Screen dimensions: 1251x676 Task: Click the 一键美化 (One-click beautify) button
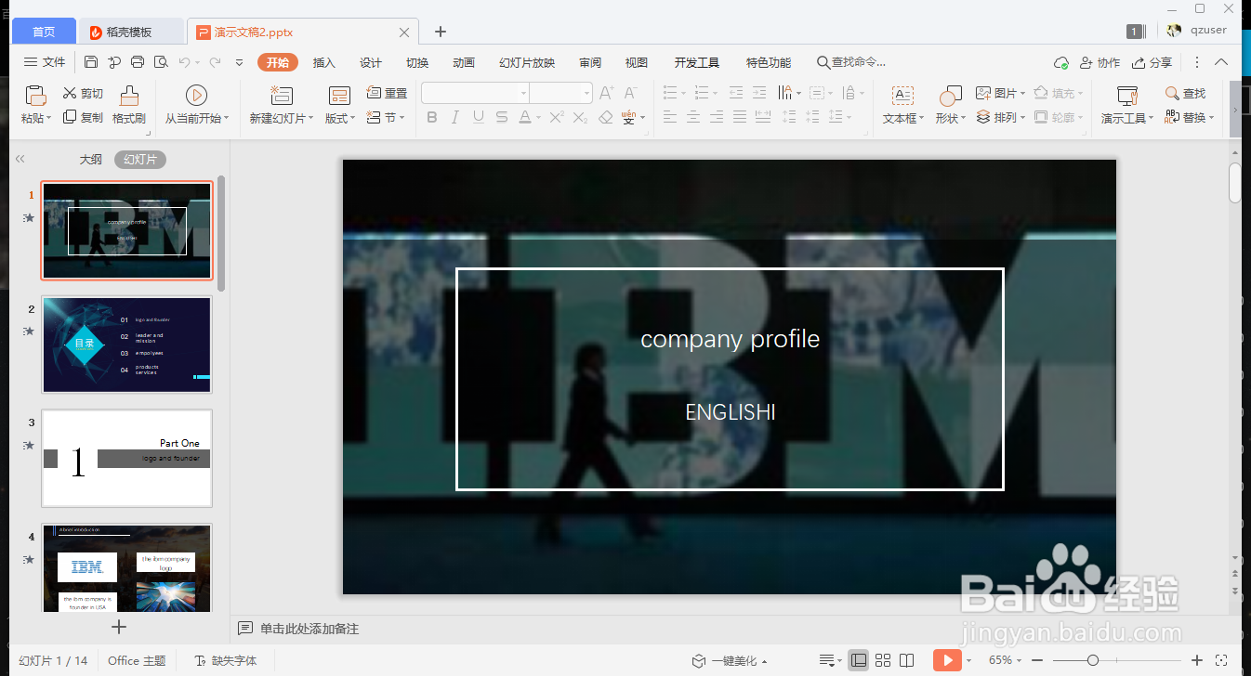pyautogui.click(x=731, y=661)
